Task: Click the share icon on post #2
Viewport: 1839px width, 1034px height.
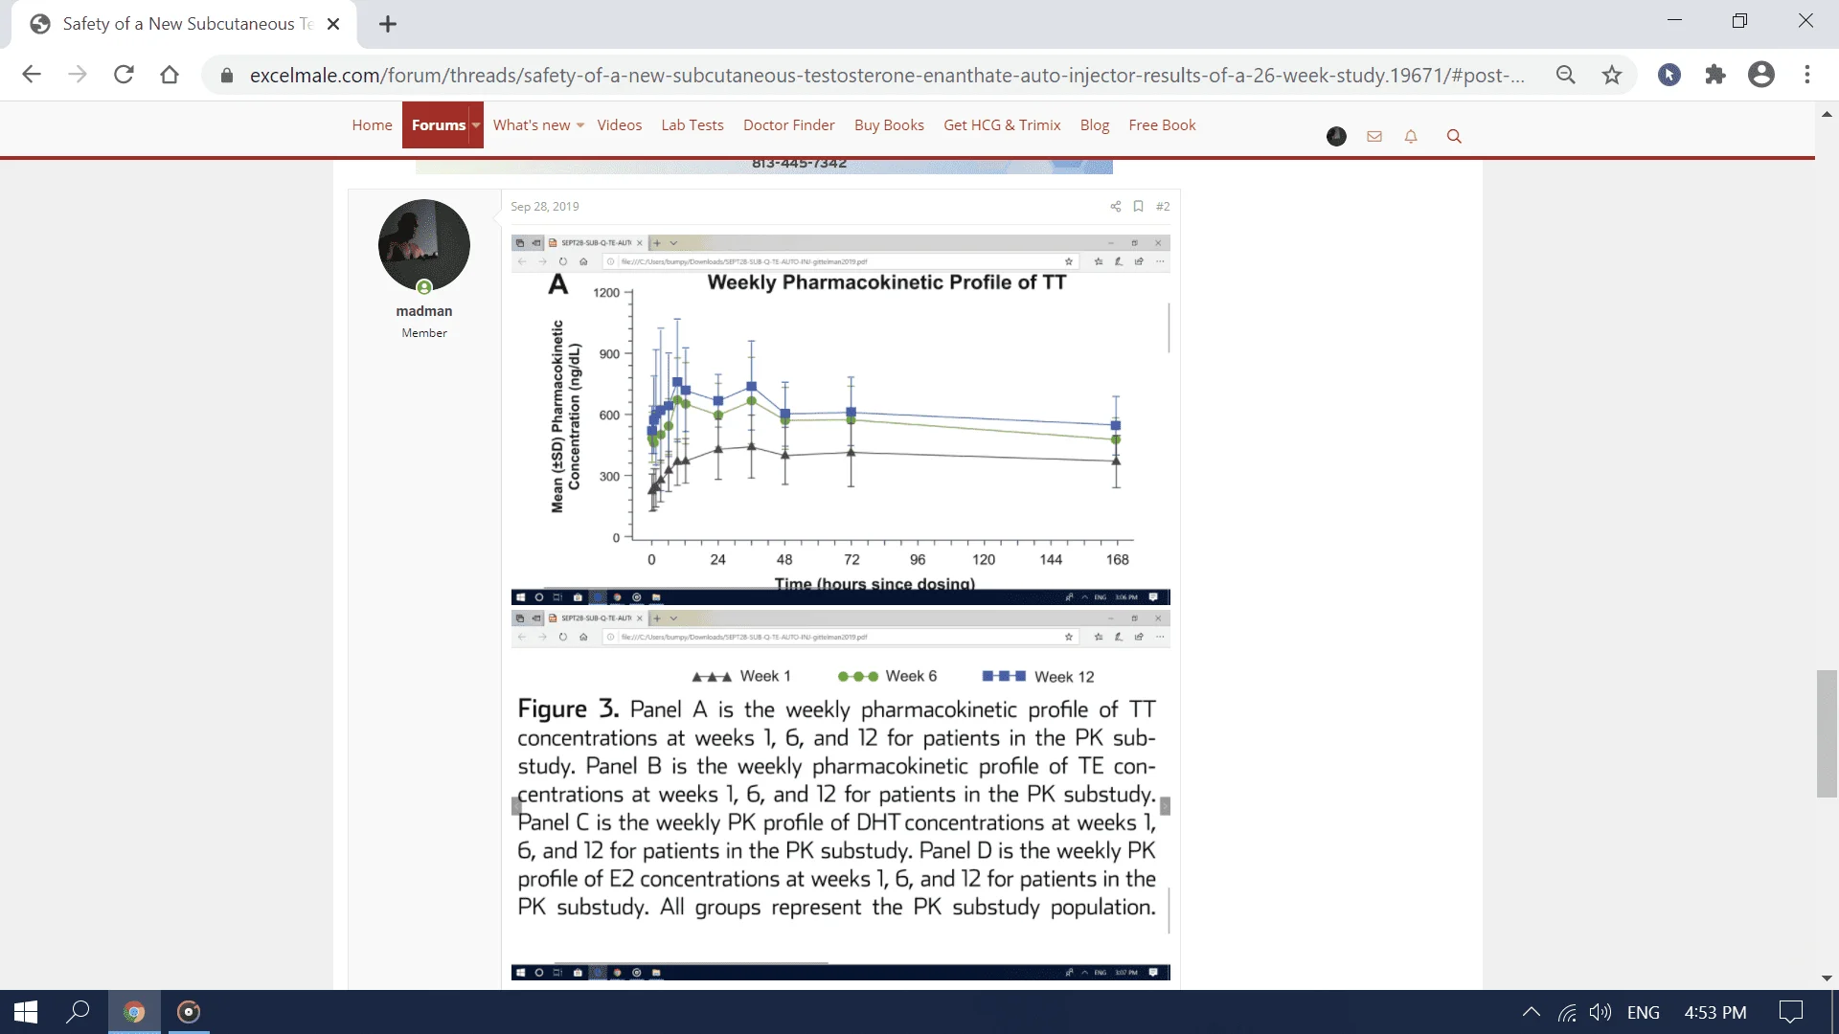Action: tap(1115, 207)
